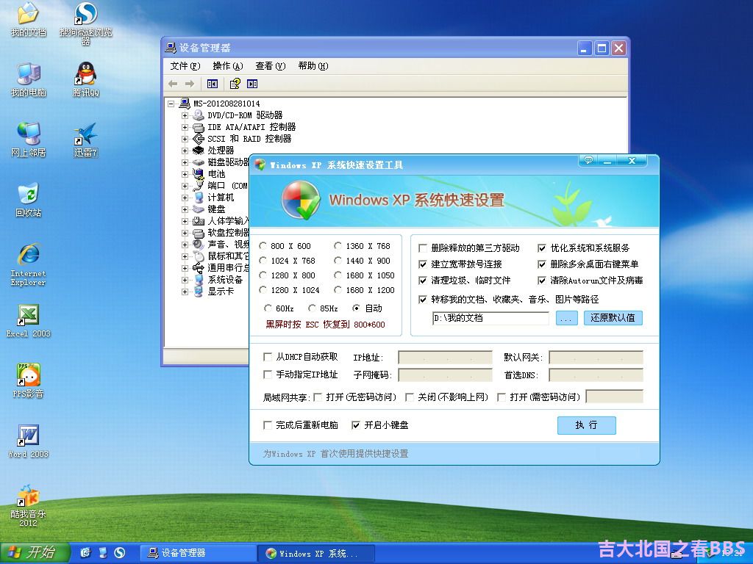The height and width of the screenshot is (564, 753).
Task: Switch to 设备管理器 taskbar button
Action: click(199, 553)
